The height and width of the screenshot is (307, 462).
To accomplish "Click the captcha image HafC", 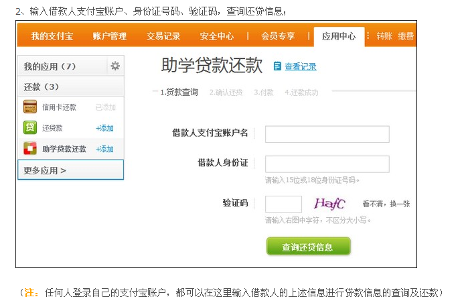I will pos(330,204).
